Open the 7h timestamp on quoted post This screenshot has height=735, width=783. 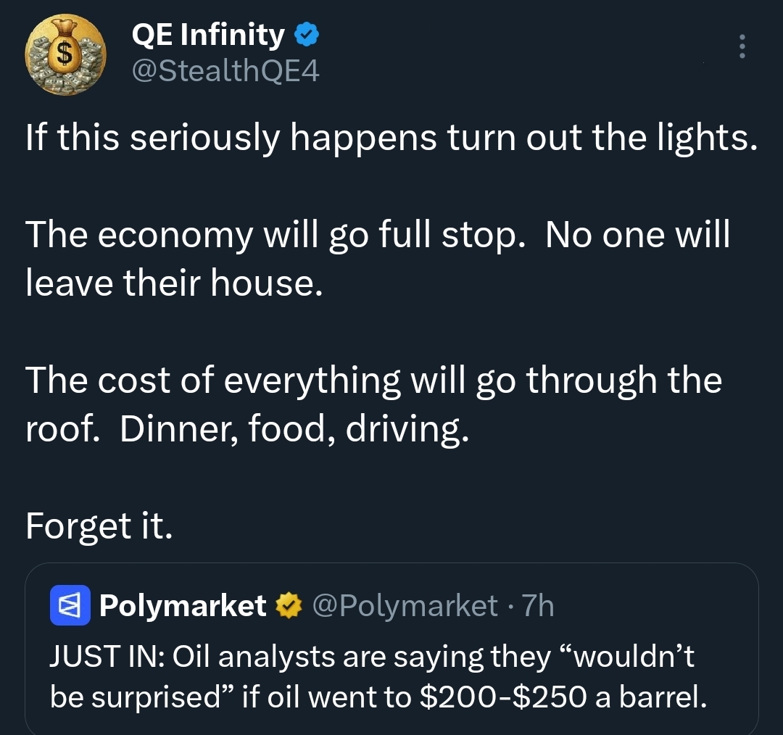point(538,606)
